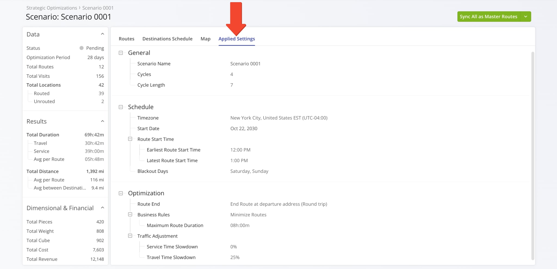Switch to the Routes tab

(x=126, y=39)
